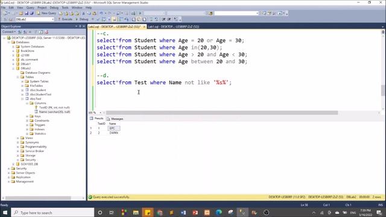386x217 pixels.
Task: Click the Copy icon in toolbar
Action: (x=89, y=13)
